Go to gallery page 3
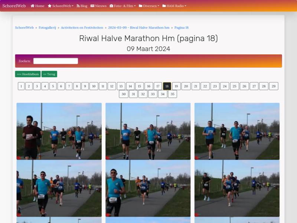Image resolution: width=297 pixels, height=223 pixels. click(x=37, y=86)
